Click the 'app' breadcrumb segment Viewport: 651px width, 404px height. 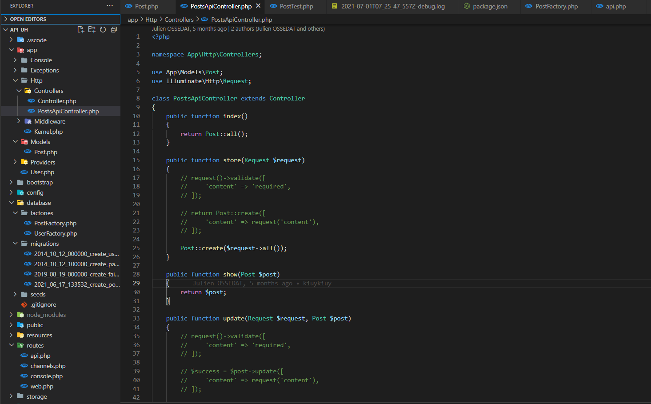tap(133, 20)
